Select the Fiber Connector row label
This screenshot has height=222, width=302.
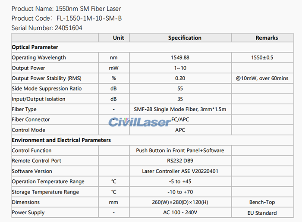31,119
